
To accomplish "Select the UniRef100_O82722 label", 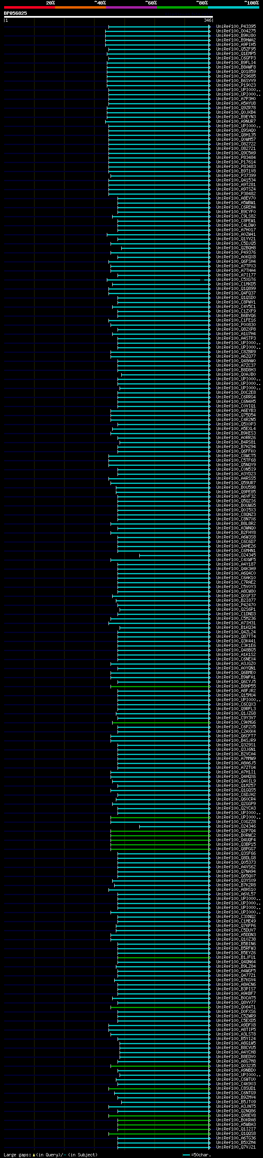I will pyautogui.click(x=235, y=144).
